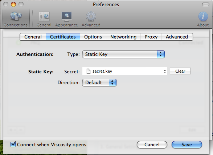The width and height of the screenshot is (213, 155).
Task: Open the Connections preferences pane
Action: tap(16, 19)
